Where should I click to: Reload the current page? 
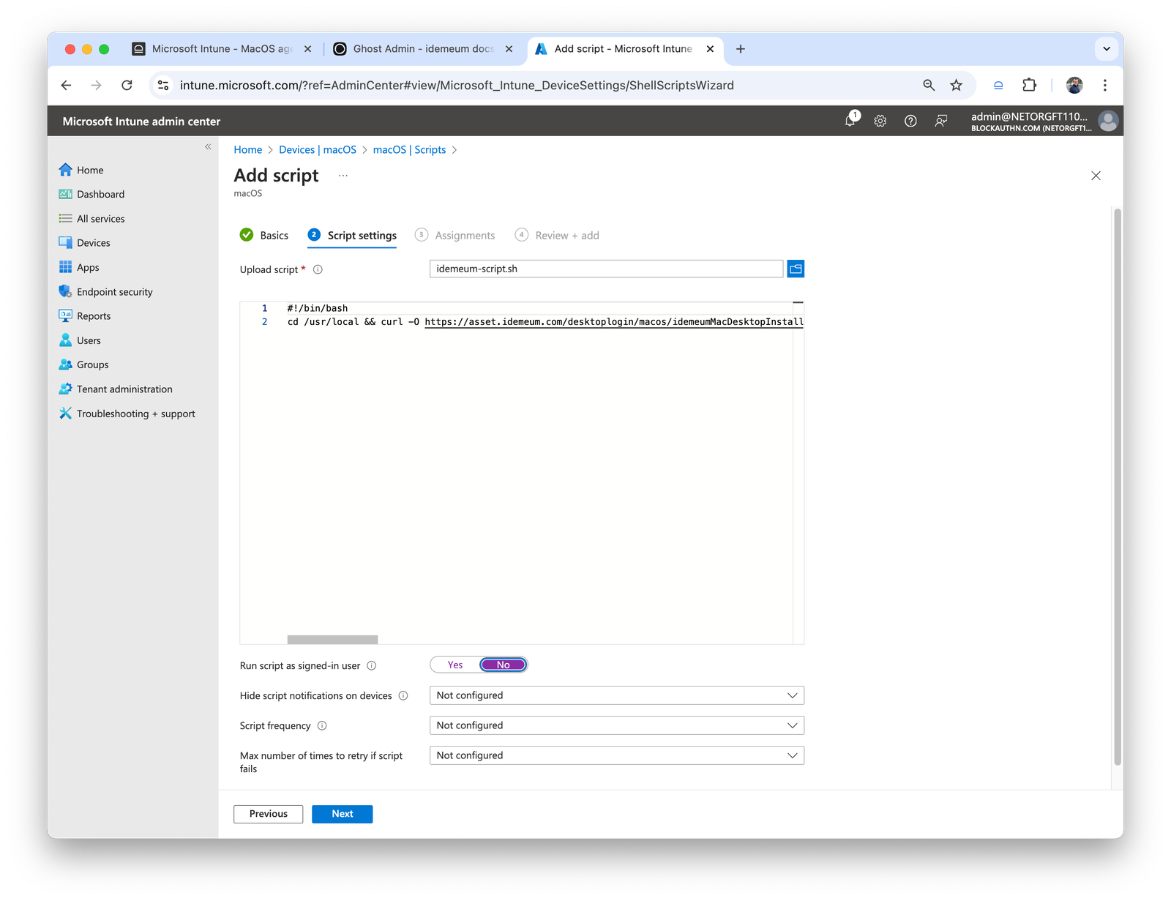tap(127, 86)
